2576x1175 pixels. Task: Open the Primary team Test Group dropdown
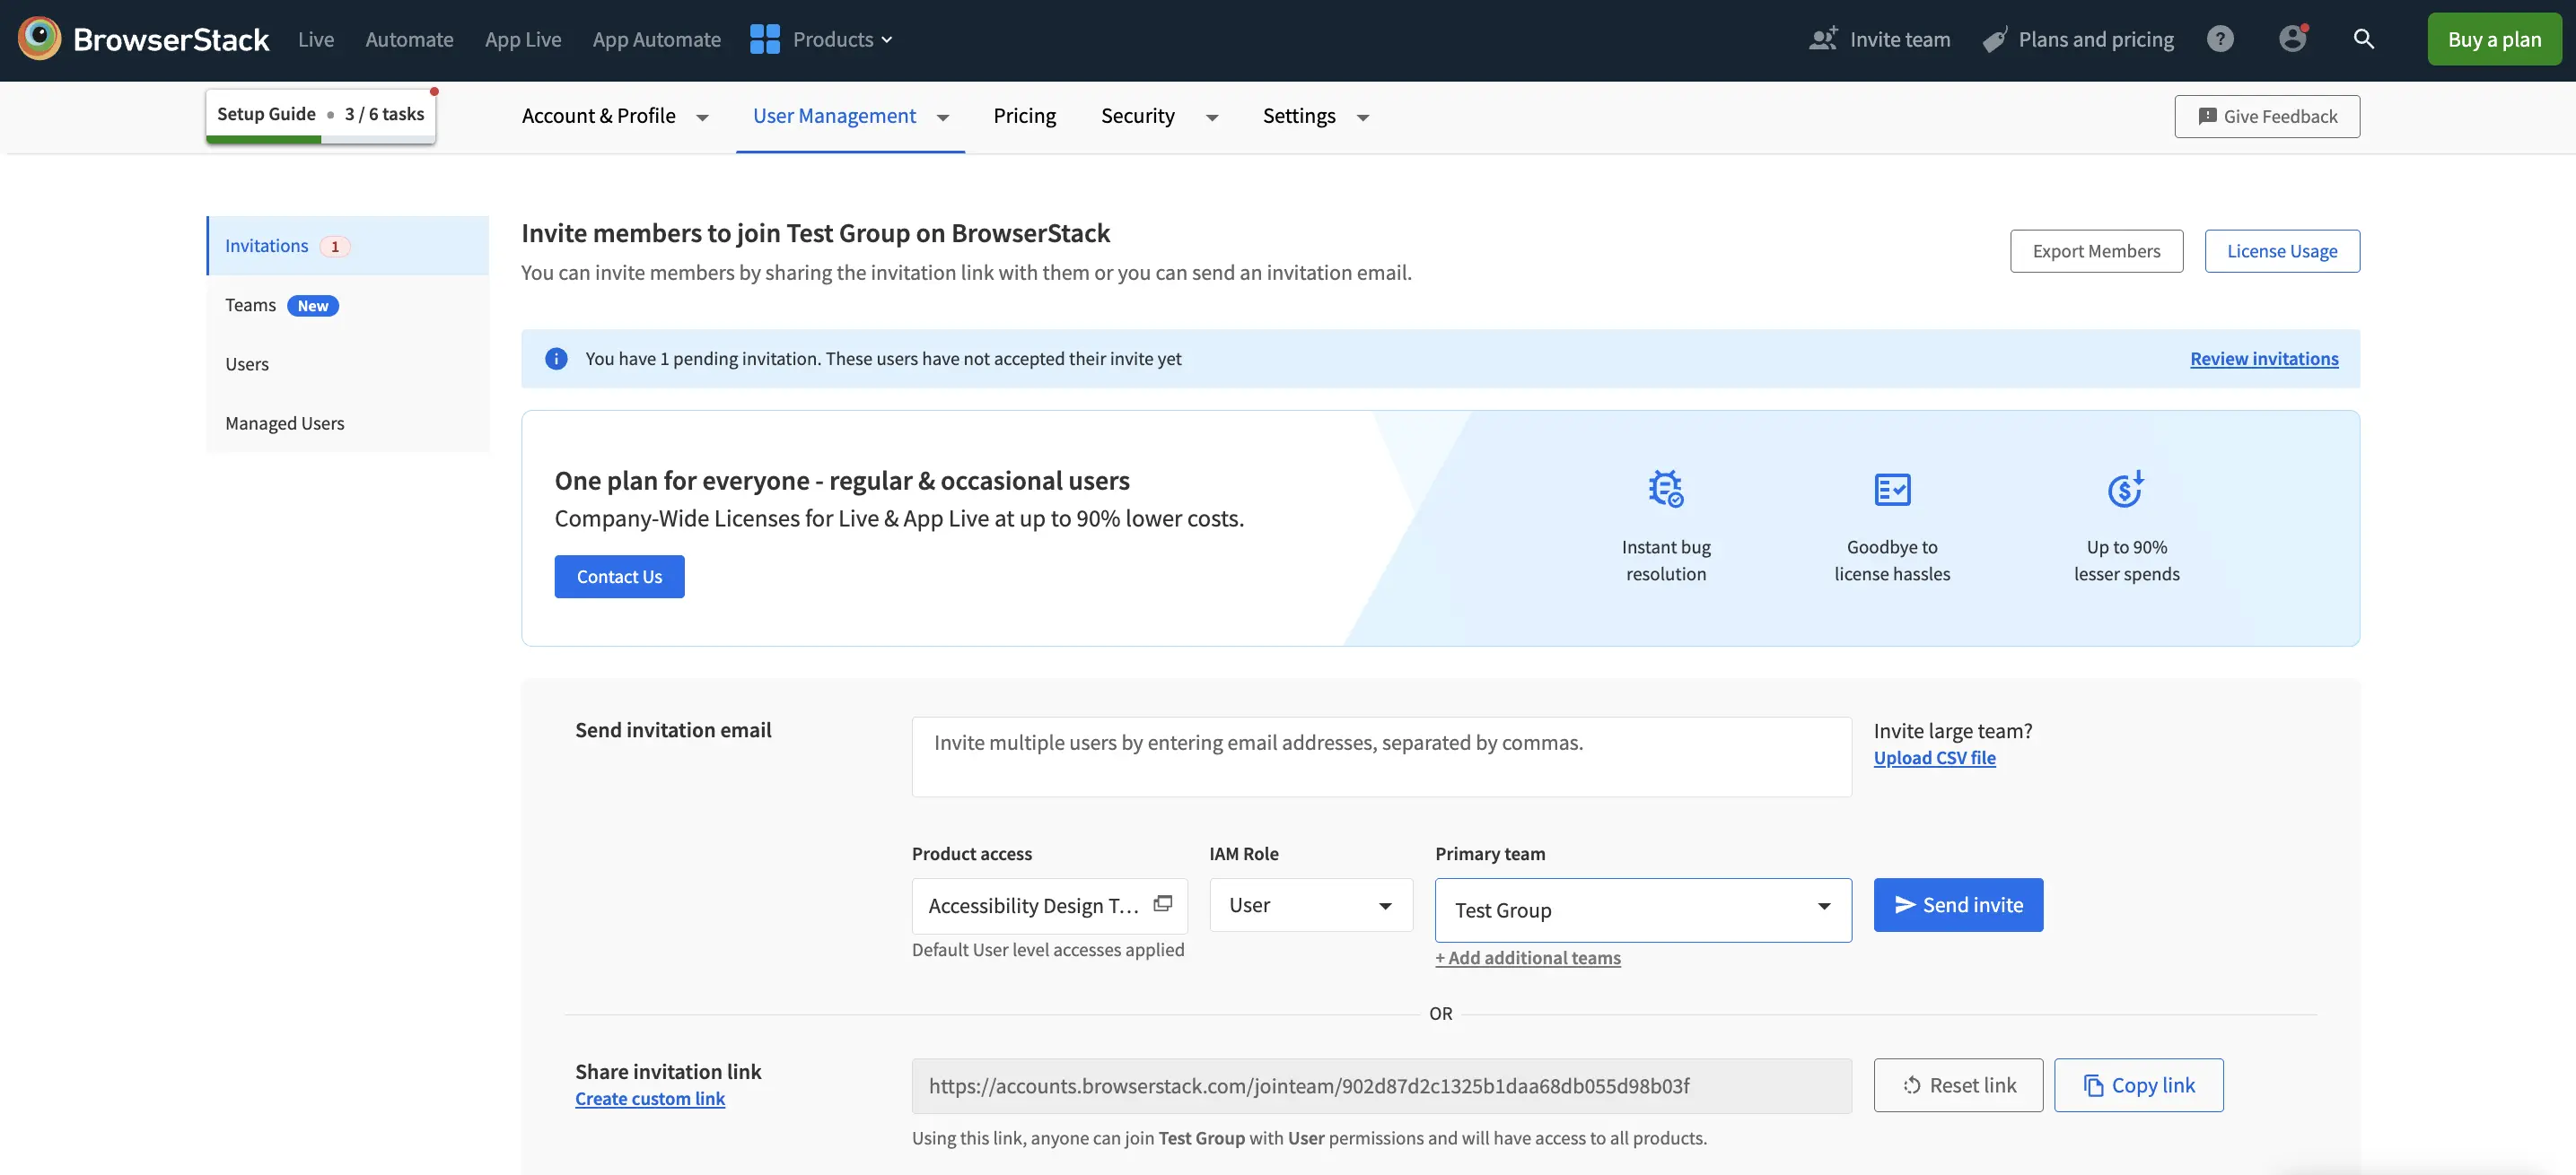1642,910
